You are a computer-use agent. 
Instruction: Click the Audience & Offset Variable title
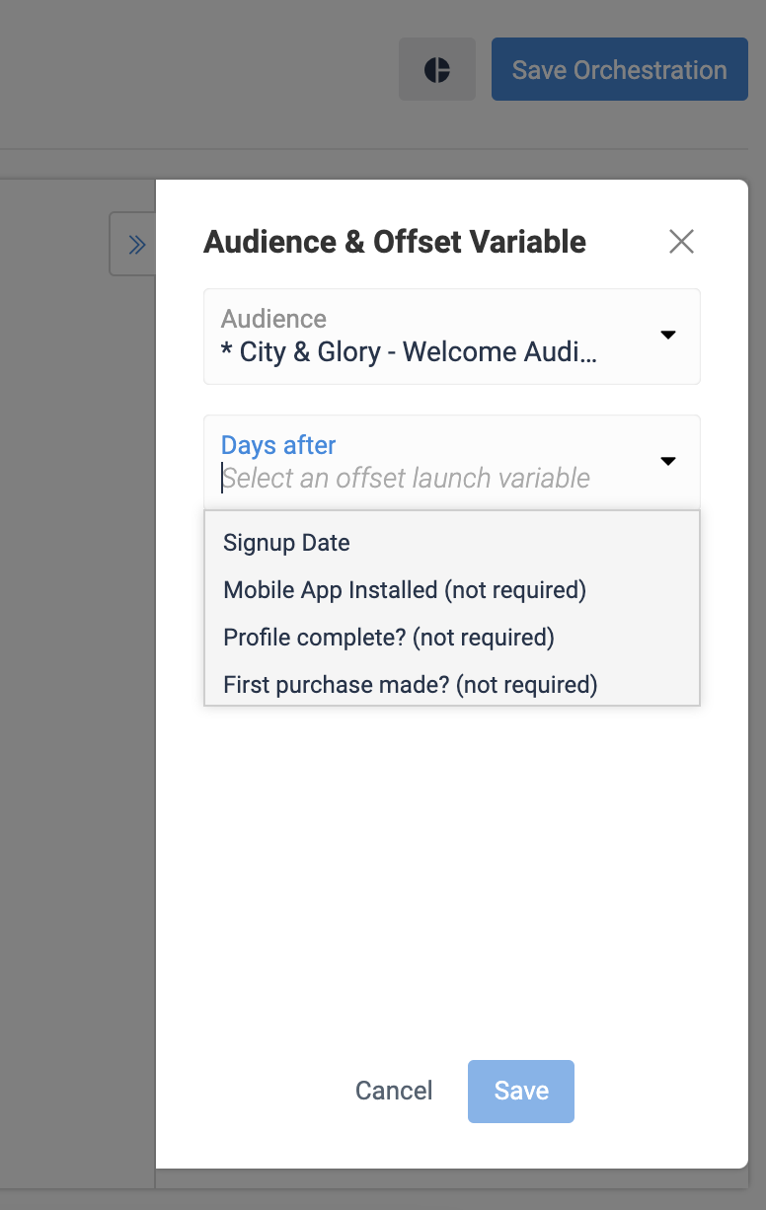(x=395, y=242)
